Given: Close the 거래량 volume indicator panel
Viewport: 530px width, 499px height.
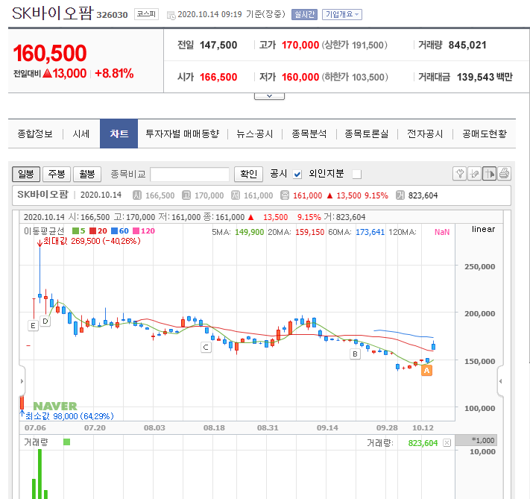Looking at the screenshot, I should tap(447, 443).
